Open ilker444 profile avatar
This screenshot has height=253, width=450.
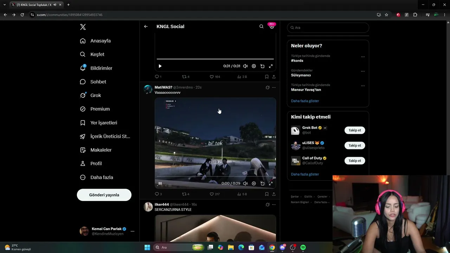[148, 207]
